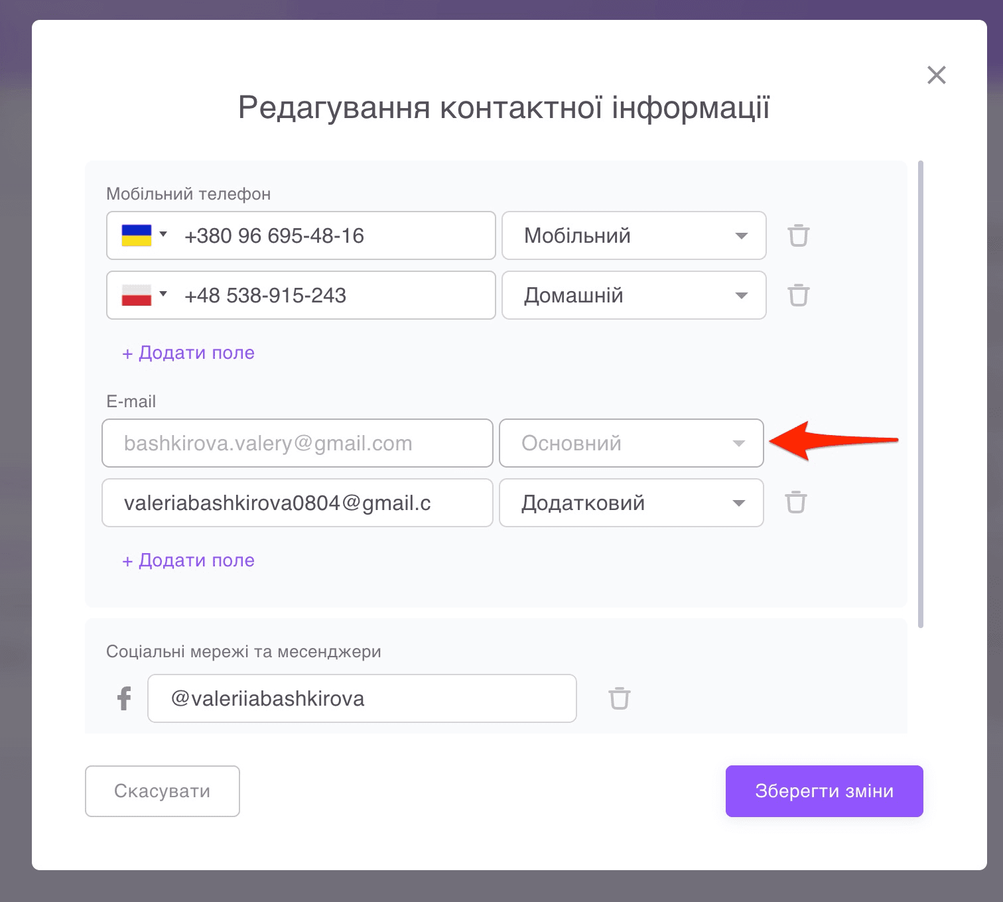Add a new phone field
This screenshot has width=1003, height=902.
coord(188,352)
